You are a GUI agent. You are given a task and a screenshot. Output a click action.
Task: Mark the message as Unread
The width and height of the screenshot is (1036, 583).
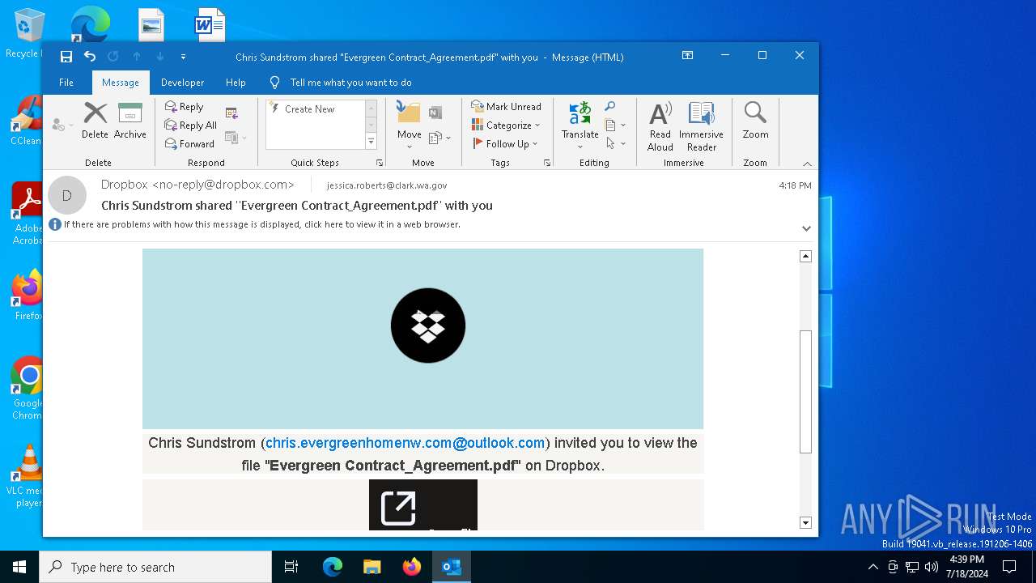click(507, 107)
